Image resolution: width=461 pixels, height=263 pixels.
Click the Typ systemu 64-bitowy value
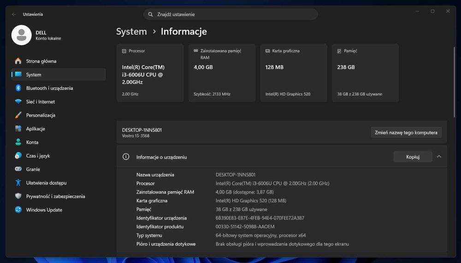260,235
